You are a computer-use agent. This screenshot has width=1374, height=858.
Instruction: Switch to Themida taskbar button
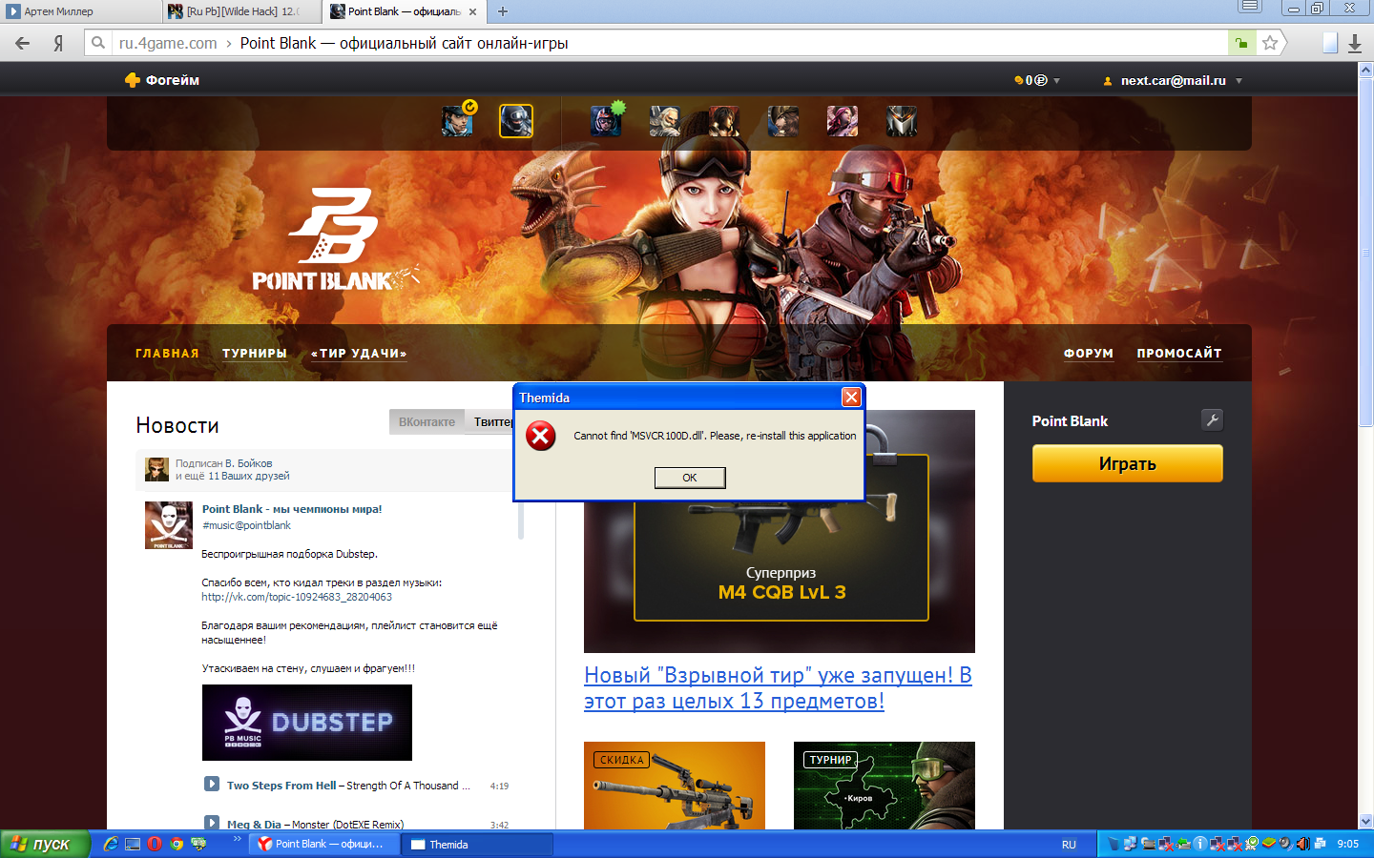pos(476,845)
